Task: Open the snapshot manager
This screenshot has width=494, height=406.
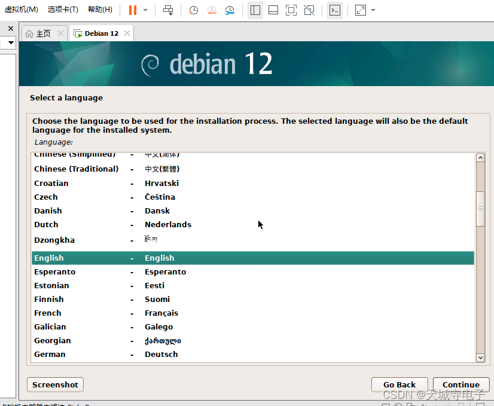Action: tap(230, 10)
